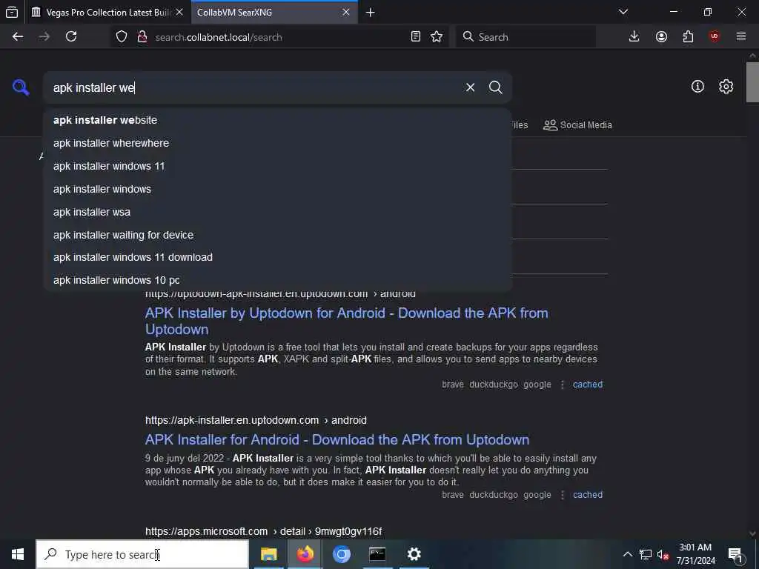The image size is (759, 569).
Task: Open cached link of second result
Action: coord(588,495)
